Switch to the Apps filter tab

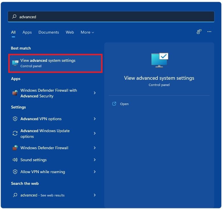[x=27, y=32]
